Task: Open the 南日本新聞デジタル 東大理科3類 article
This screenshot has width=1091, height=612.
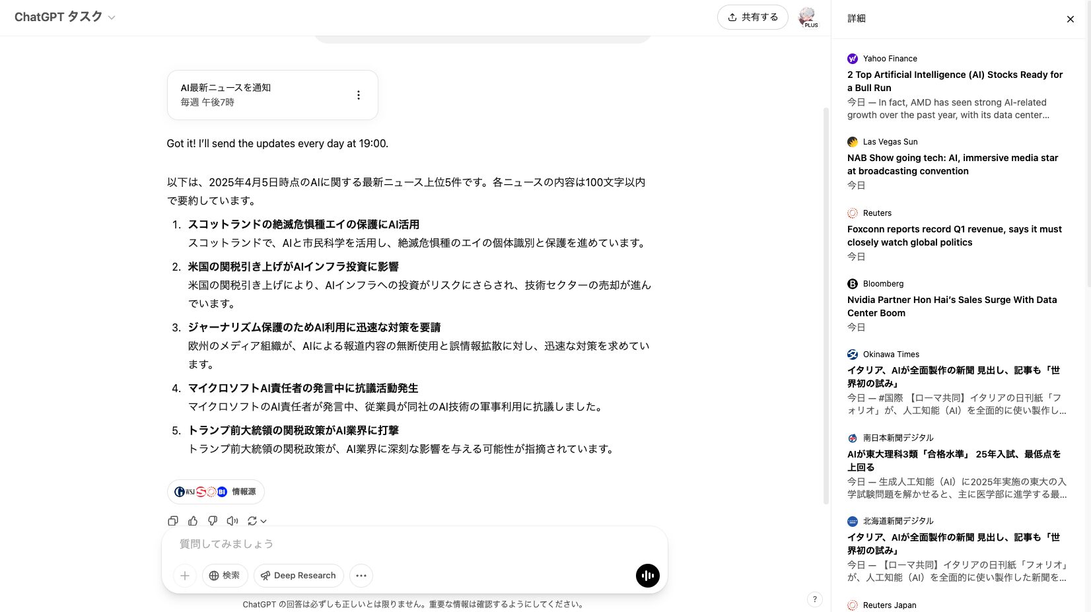Action: click(x=956, y=466)
